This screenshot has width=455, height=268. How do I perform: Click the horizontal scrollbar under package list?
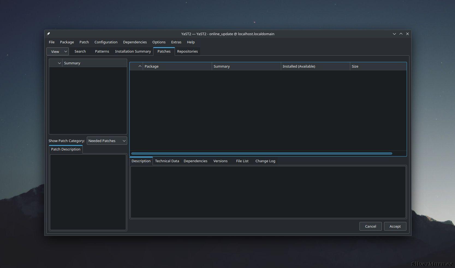[x=261, y=153]
